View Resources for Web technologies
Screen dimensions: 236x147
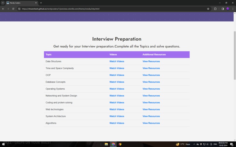click(x=151, y=109)
